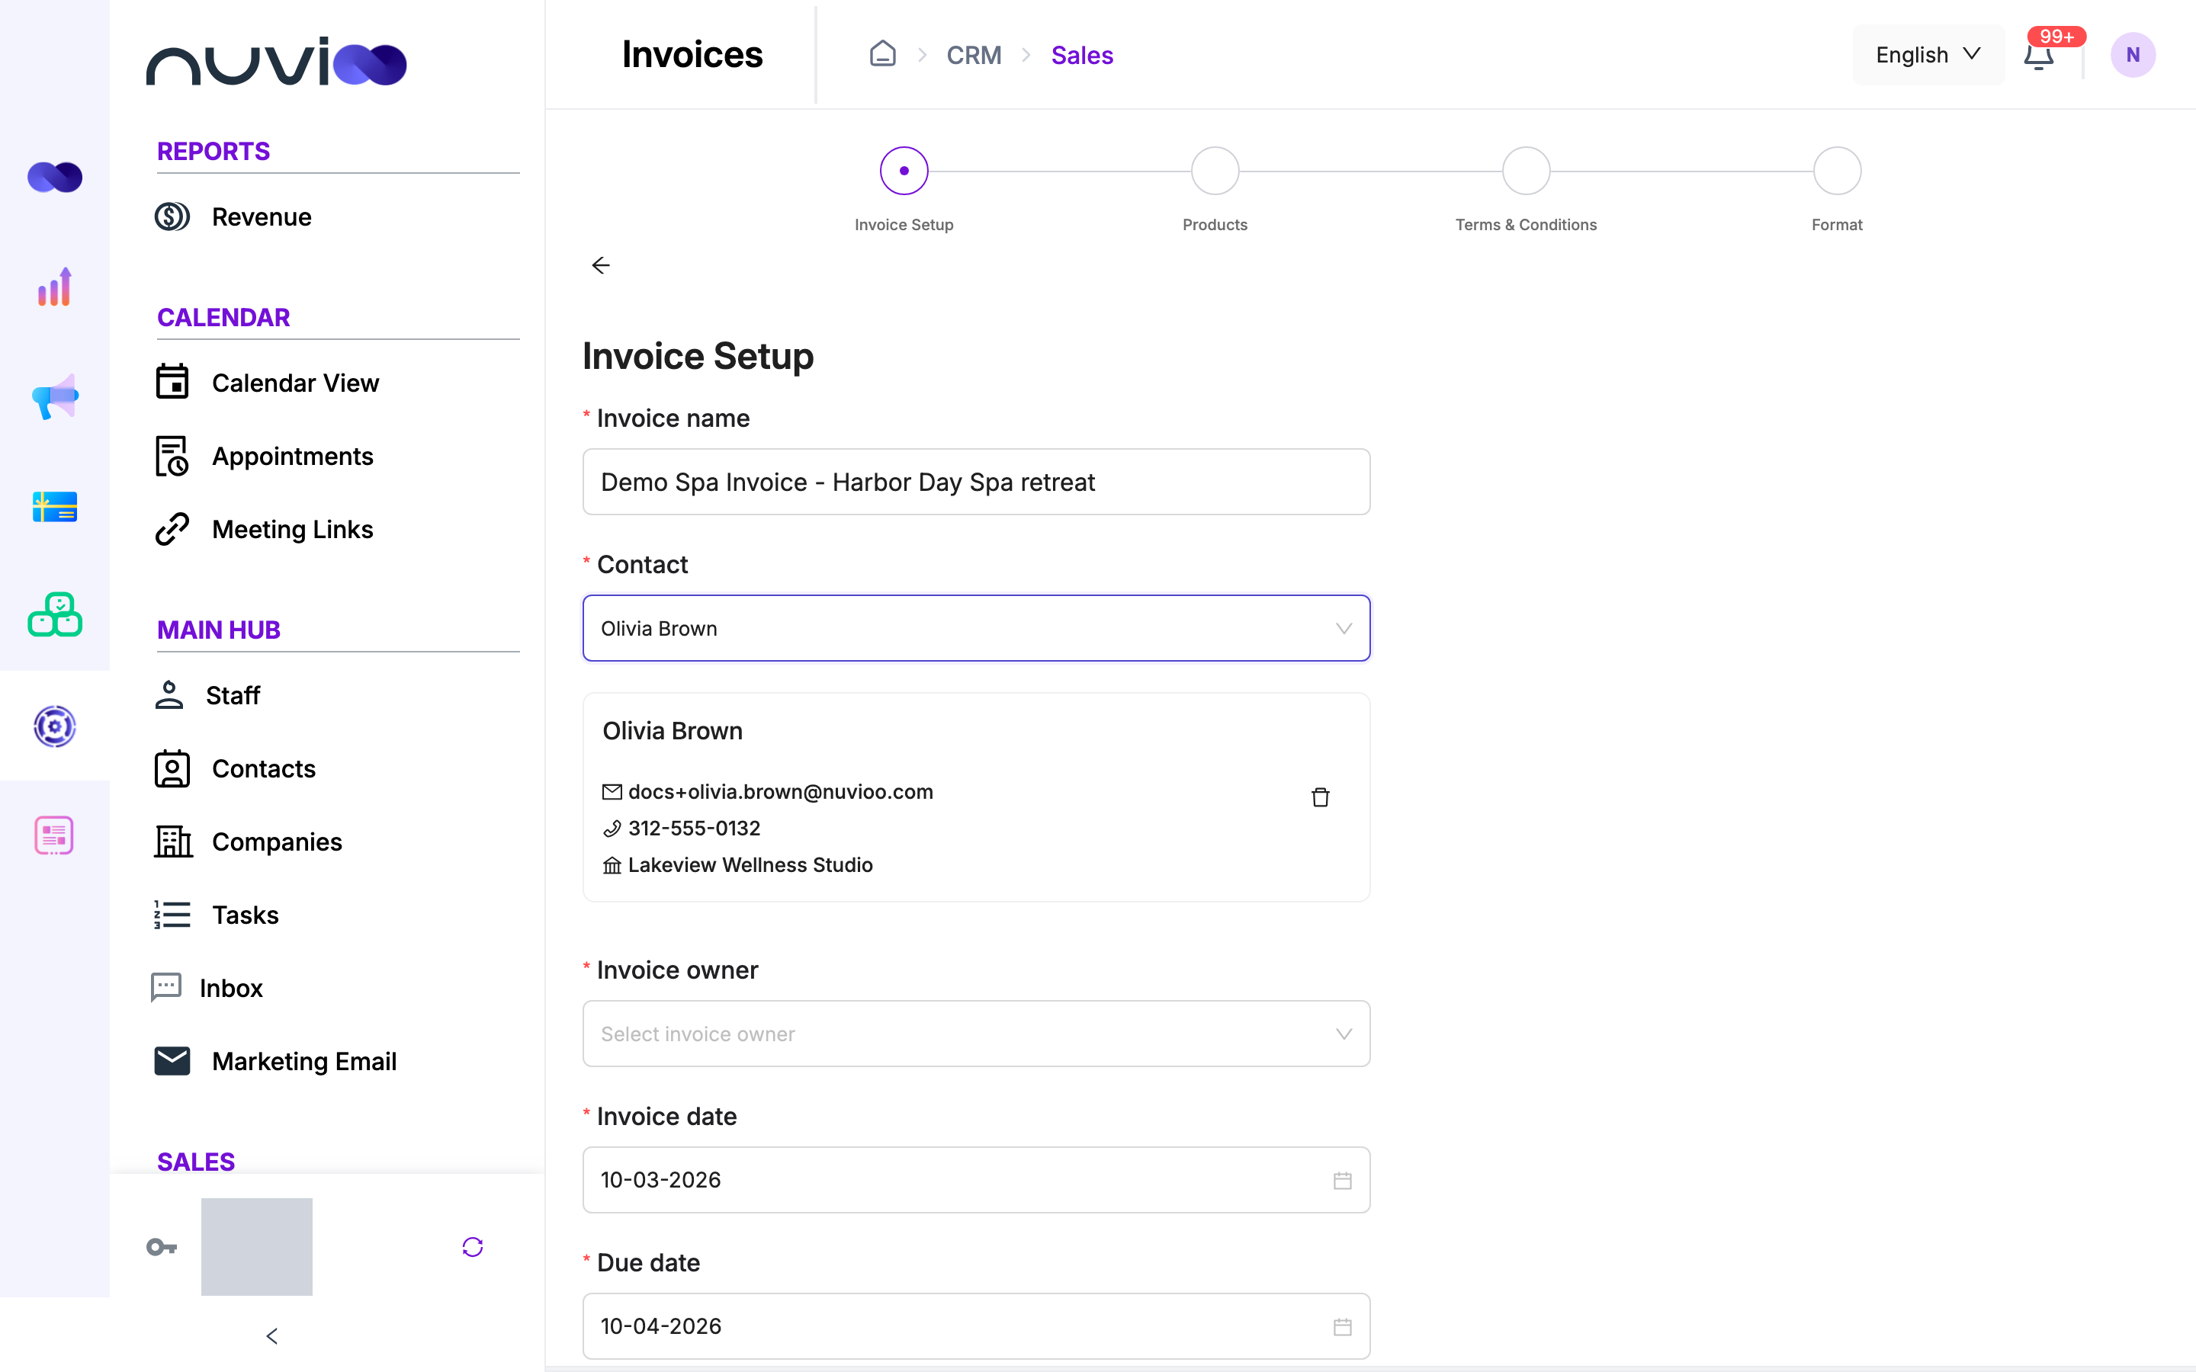This screenshot has width=2196, height=1372.
Task: Go to Terms & Conditions step
Action: click(1526, 171)
